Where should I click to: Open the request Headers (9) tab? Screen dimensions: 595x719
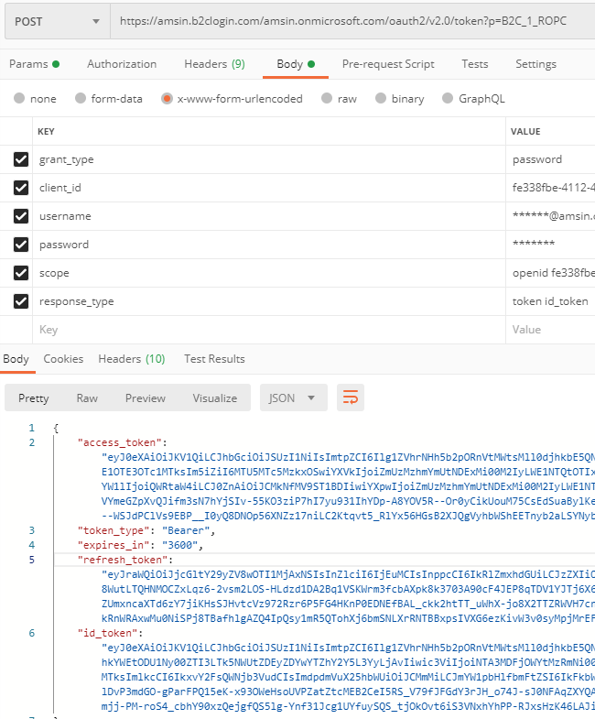[x=214, y=64]
